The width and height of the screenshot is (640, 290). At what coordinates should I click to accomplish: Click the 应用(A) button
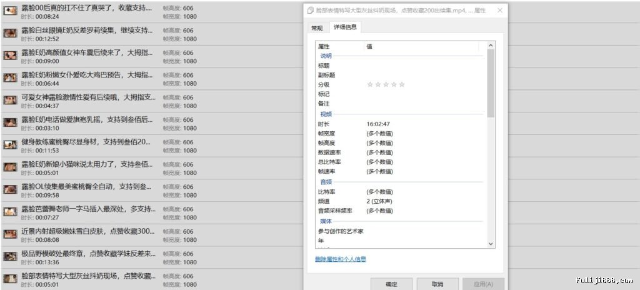tap(483, 284)
